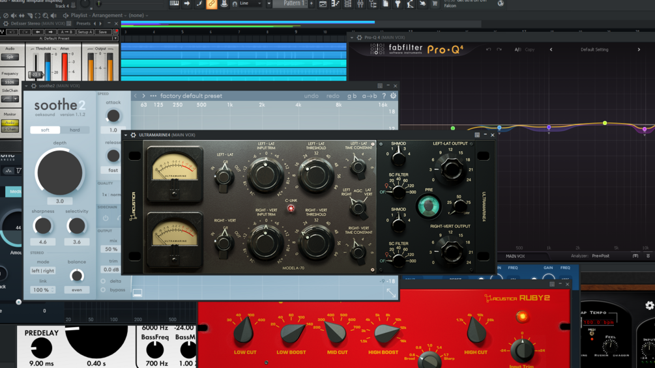The image size is (655, 368).
Task: Go to previous soothe2 preset arrow
Action: [136, 96]
